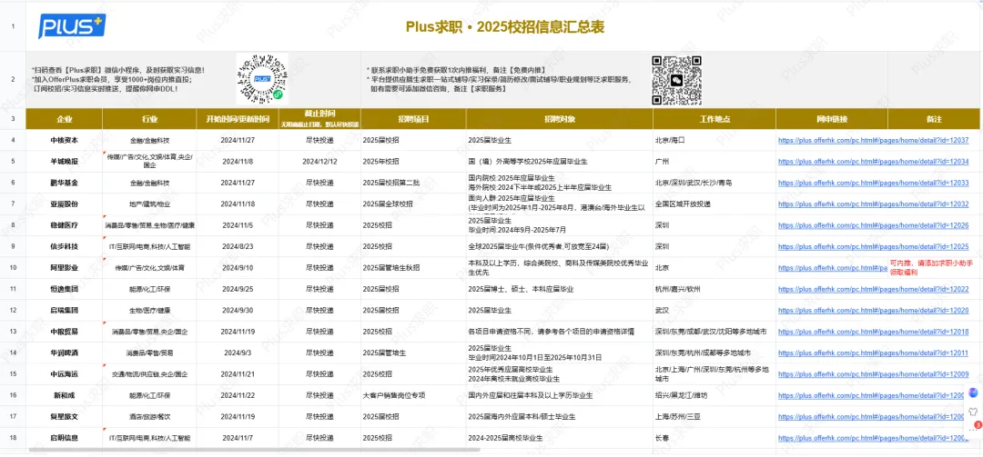This screenshot has width=983, height=457.
Task: Click the deadline cell 2024/12/12
Action: [x=319, y=162]
